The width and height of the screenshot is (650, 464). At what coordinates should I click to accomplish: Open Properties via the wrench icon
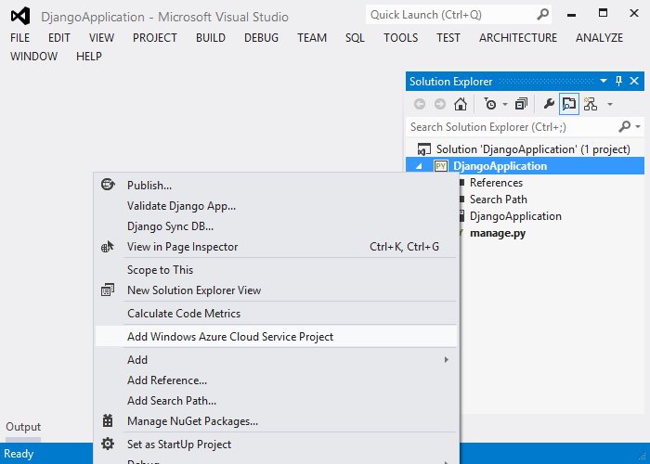(549, 104)
